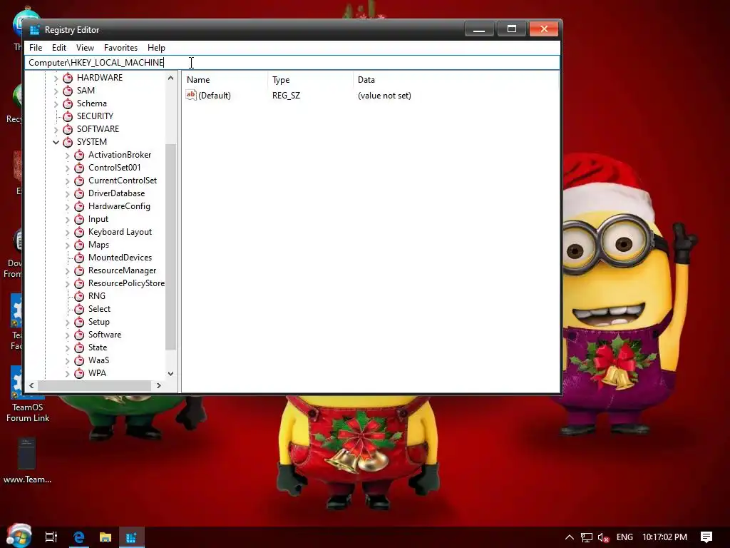The image size is (730, 548).
Task: Click the muted volume tray icon
Action: pyautogui.click(x=603, y=537)
